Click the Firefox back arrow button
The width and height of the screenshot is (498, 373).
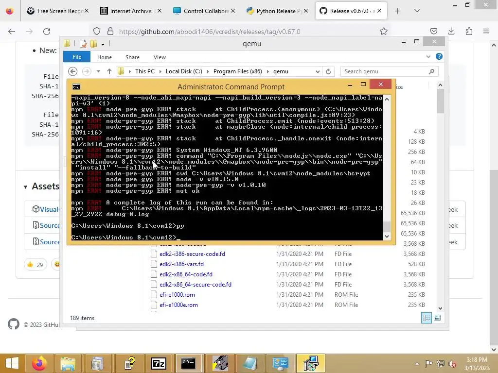pyautogui.click(x=12, y=32)
